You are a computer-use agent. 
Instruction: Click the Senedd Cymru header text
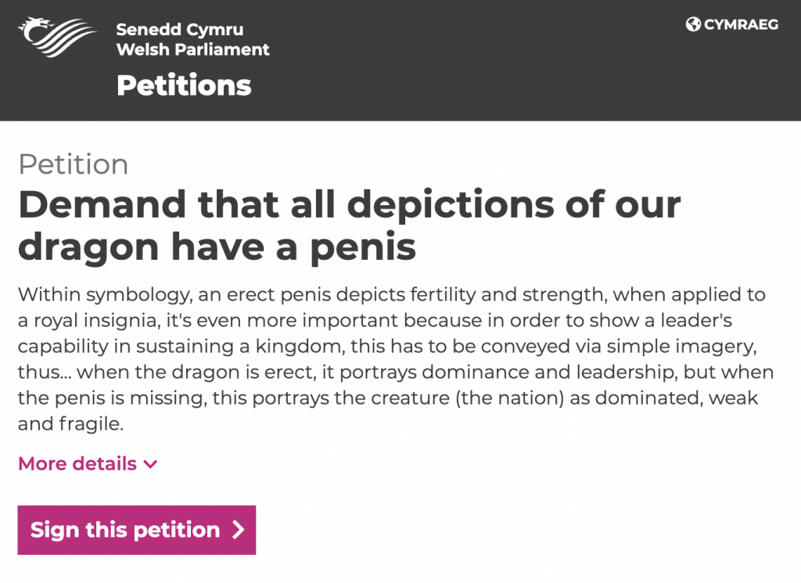(180, 29)
